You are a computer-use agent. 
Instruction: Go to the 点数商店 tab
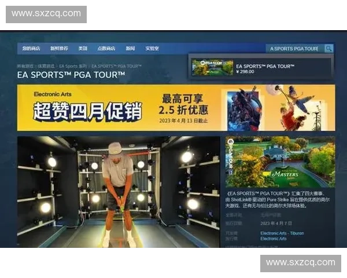point(106,48)
